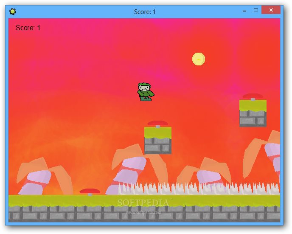Click the red mushroom on the ground
Image resolution: width=292 pixels, height=234 pixels.
[x=90, y=192]
